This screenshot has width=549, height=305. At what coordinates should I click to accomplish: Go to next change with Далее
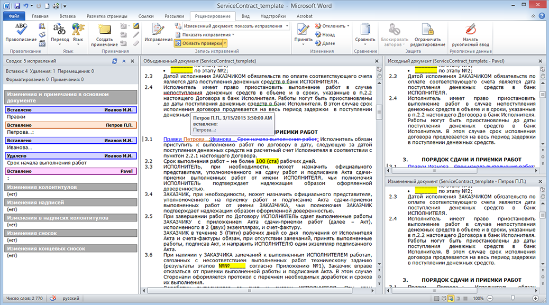coord(328,43)
